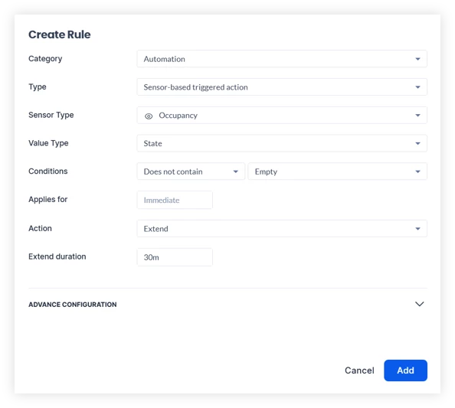This screenshot has width=455, height=408.
Task: Open the Sensor-based triggered action dropdown
Action: click(x=282, y=87)
